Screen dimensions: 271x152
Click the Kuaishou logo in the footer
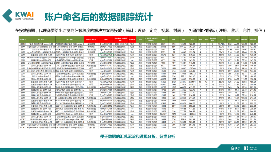[x=236, y=148]
